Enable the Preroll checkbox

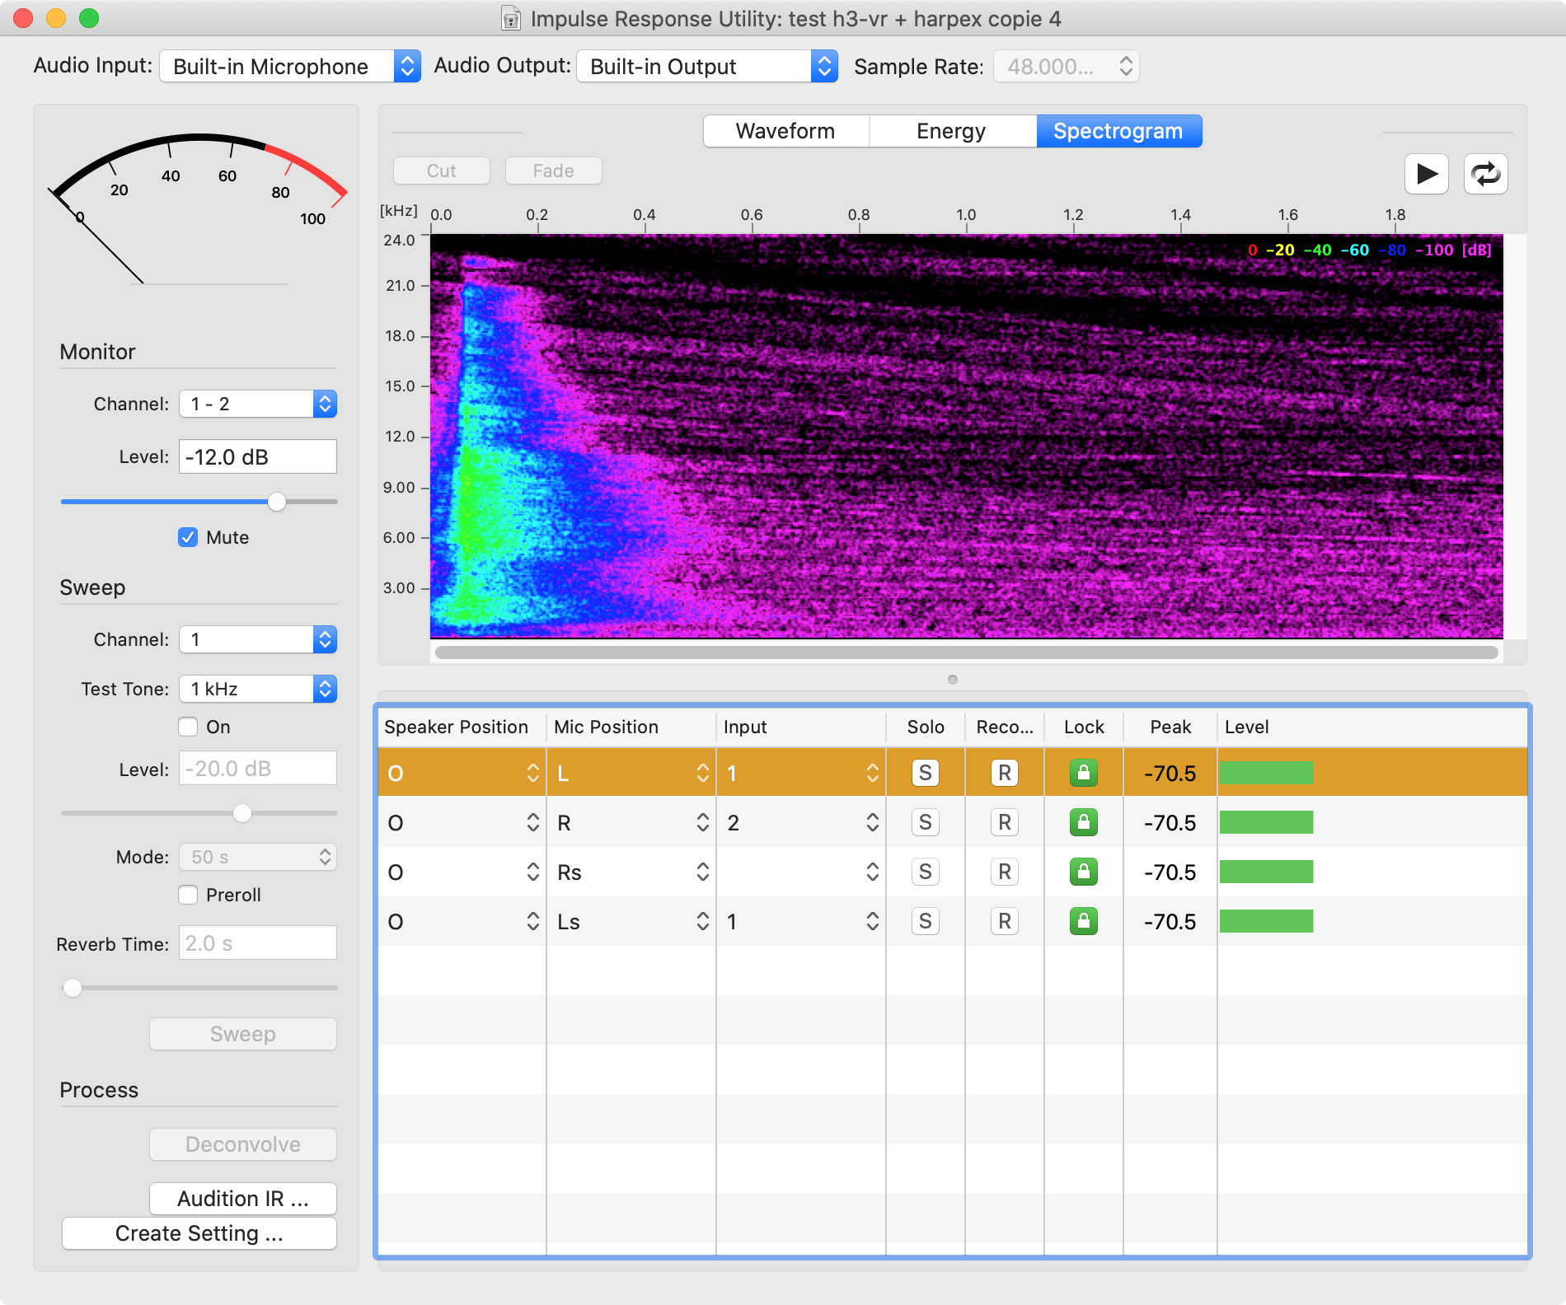pos(188,895)
